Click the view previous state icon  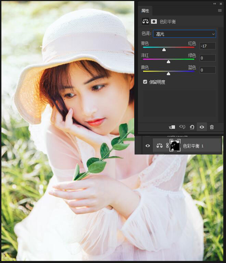point(182,127)
